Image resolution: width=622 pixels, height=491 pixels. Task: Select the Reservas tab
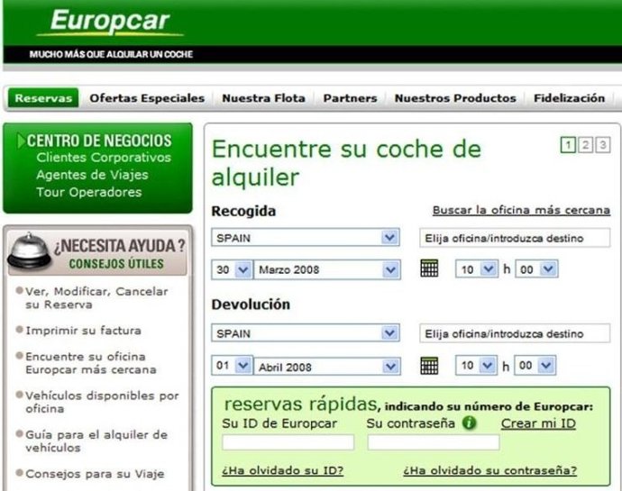tap(43, 98)
